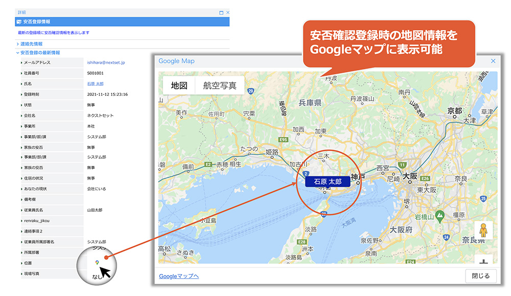Click the 石原 太郎 marker label on map

click(x=328, y=182)
